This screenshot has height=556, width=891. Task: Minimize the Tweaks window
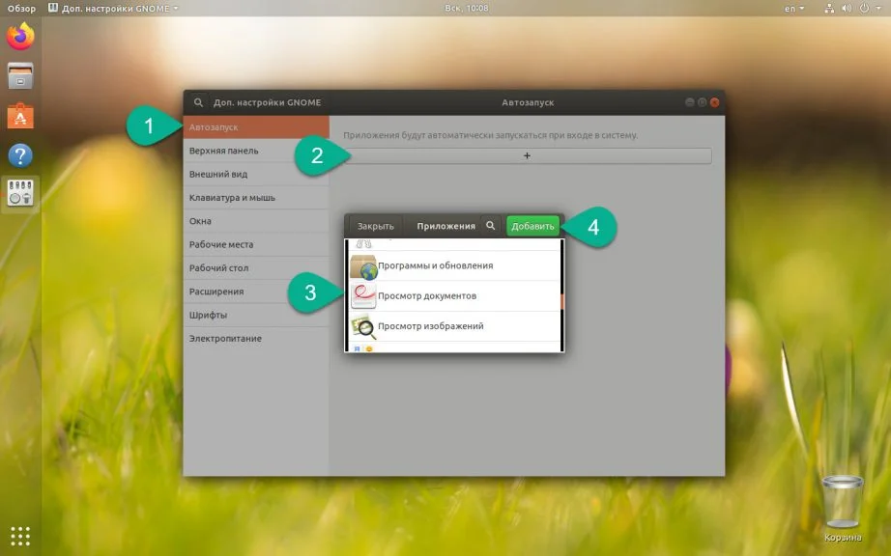coord(690,102)
